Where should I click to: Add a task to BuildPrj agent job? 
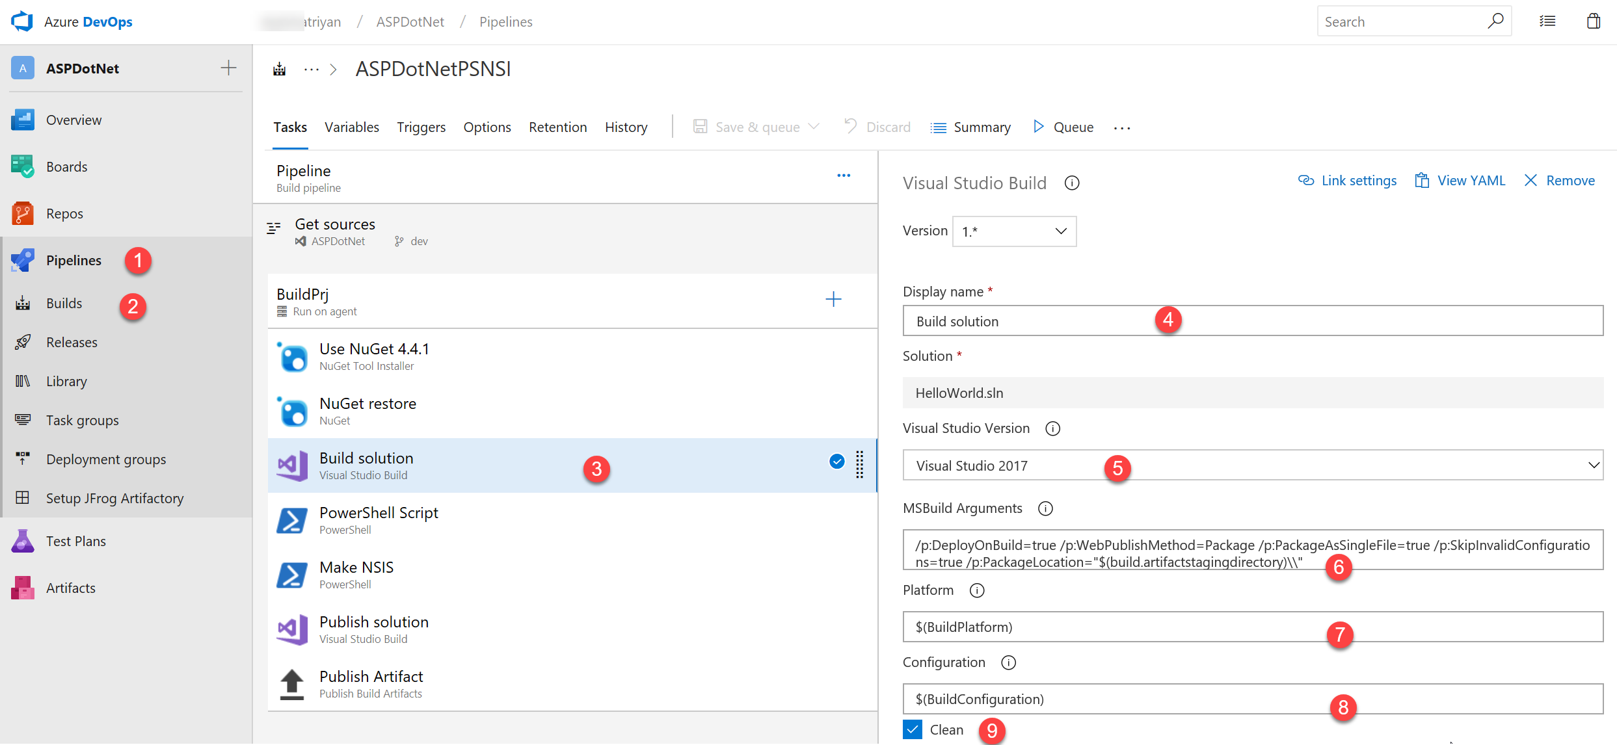tap(833, 299)
